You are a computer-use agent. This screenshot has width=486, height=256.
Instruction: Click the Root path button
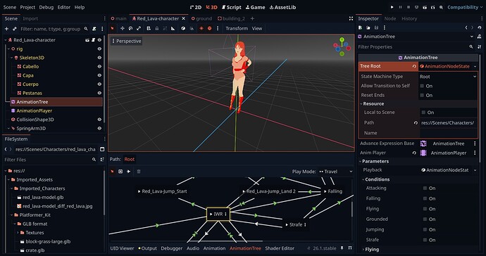(x=130, y=160)
